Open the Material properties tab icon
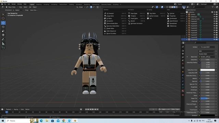The image size is (219, 123). point(183,91)
